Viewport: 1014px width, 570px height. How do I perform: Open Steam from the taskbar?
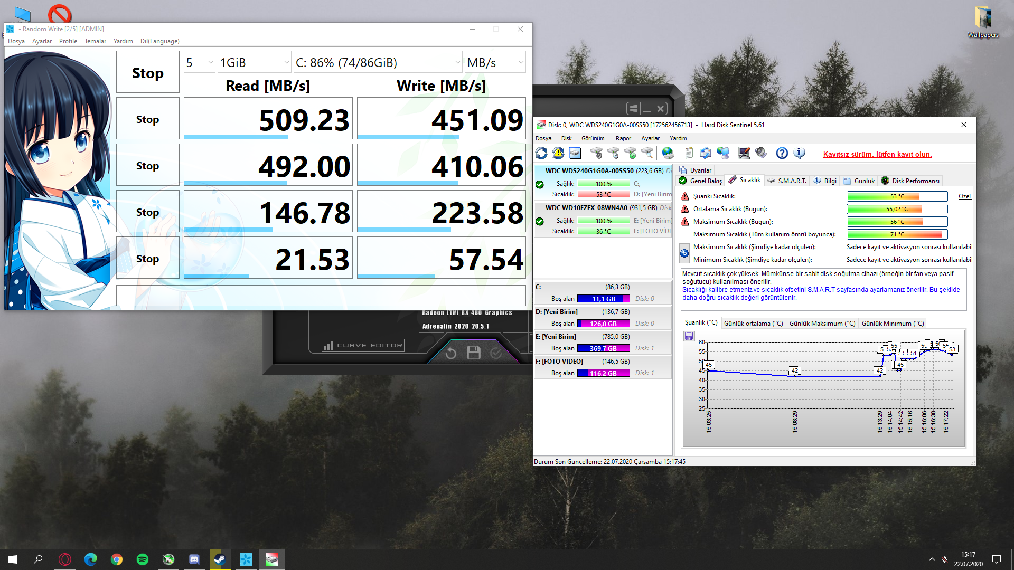click(220, 559)
